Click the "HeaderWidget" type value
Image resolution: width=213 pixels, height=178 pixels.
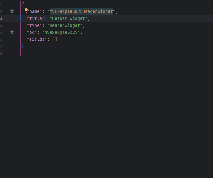[65, 25]
